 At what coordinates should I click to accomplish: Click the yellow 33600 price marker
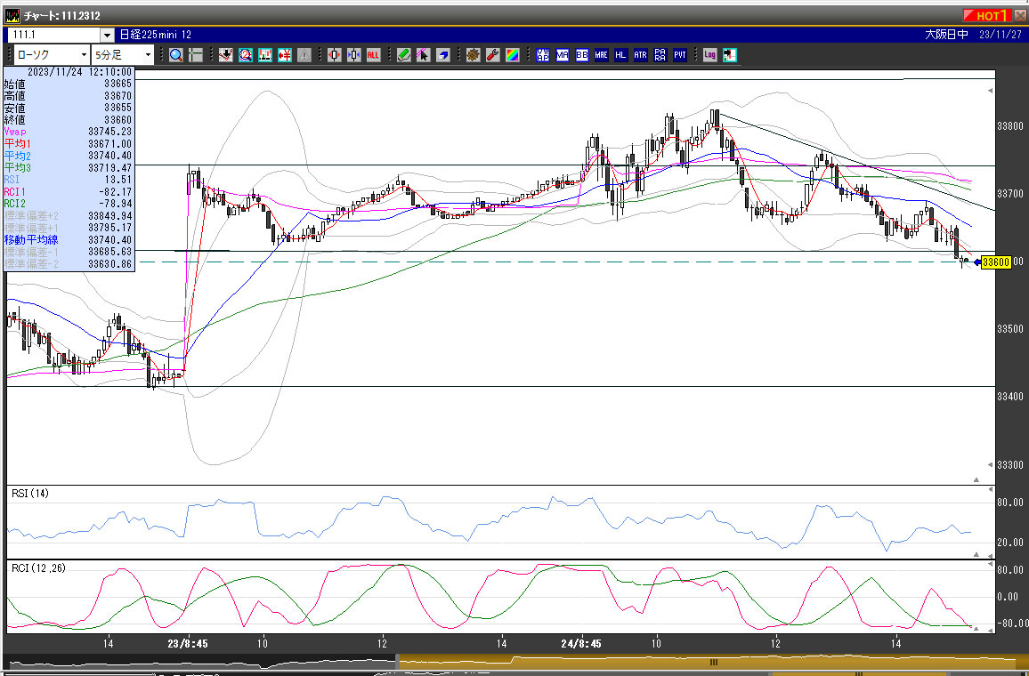[995, 262]
